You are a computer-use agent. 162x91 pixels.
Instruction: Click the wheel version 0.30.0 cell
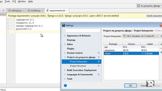tap(131, 53)
